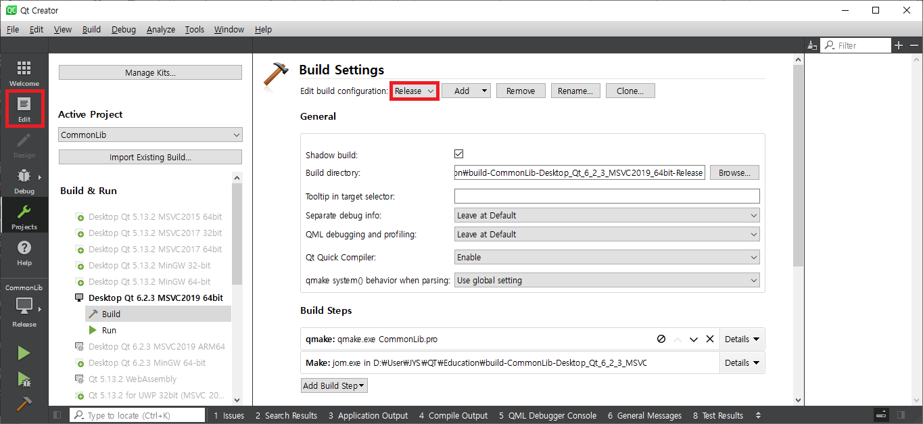
Task: Open Add Build Step dropdown
Action: (x=334, y=385)
